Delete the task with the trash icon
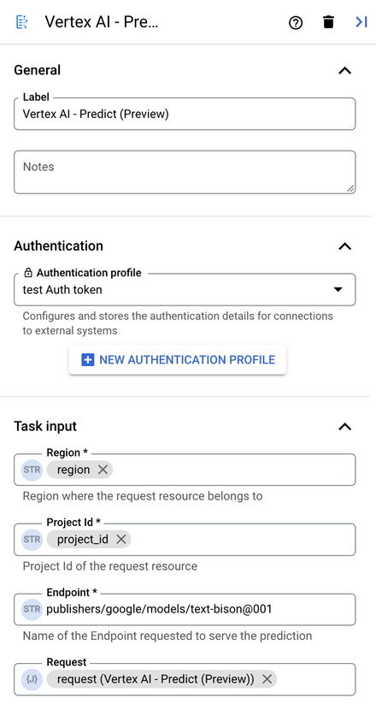376x704 pixels. point(328,22)
